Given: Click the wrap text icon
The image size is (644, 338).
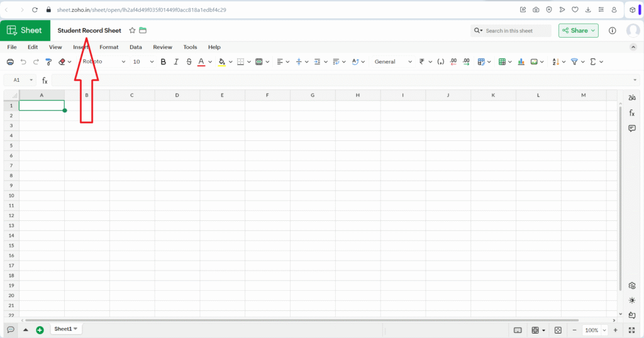Looking at the screenshot, I should [x=336, y=62].
